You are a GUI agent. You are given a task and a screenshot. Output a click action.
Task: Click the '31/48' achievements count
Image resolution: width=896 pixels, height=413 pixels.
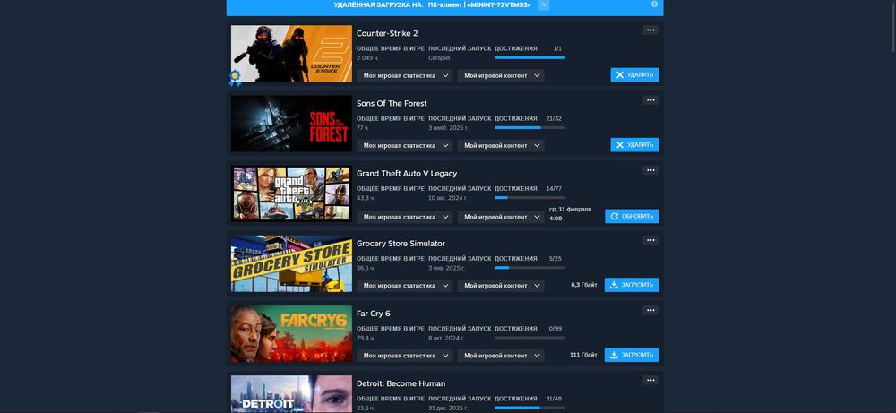coord(554,399)
